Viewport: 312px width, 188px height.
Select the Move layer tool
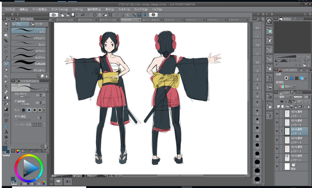[x=6, y=41]
